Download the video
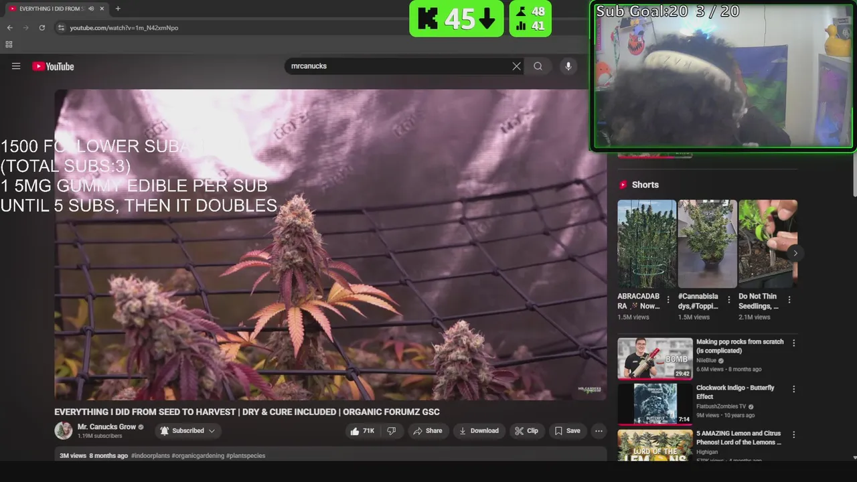Image resolution: width=857 pixels, height=482 pixels. tap(479, 431)
